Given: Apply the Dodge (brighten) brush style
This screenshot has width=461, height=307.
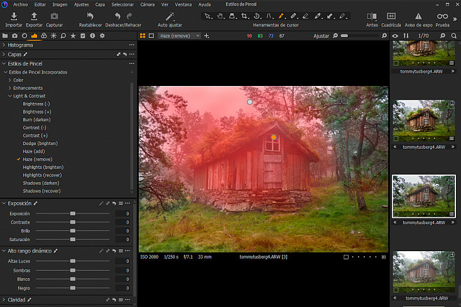Looking at the screenshot, I should click(40, 143).
